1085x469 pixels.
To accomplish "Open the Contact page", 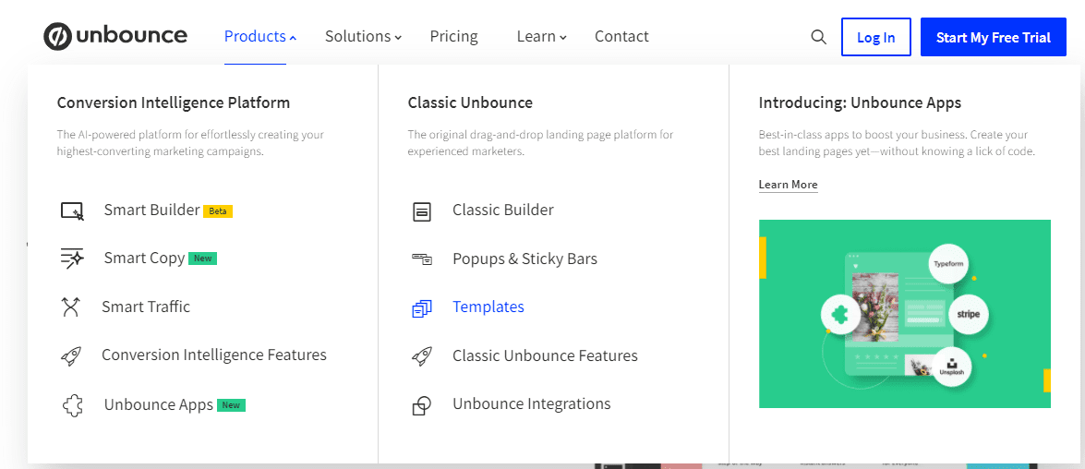I will tap(622, 37).
